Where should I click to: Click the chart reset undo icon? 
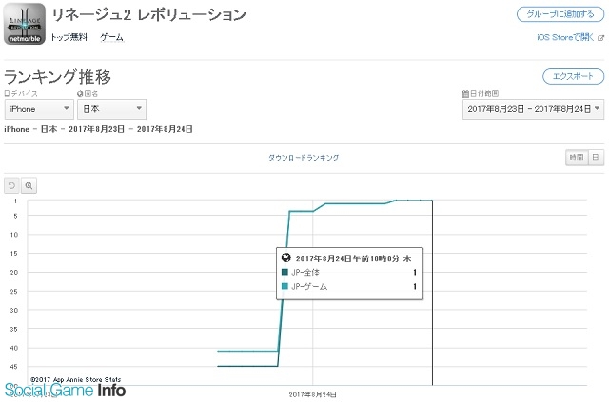(x=12, y=185)
